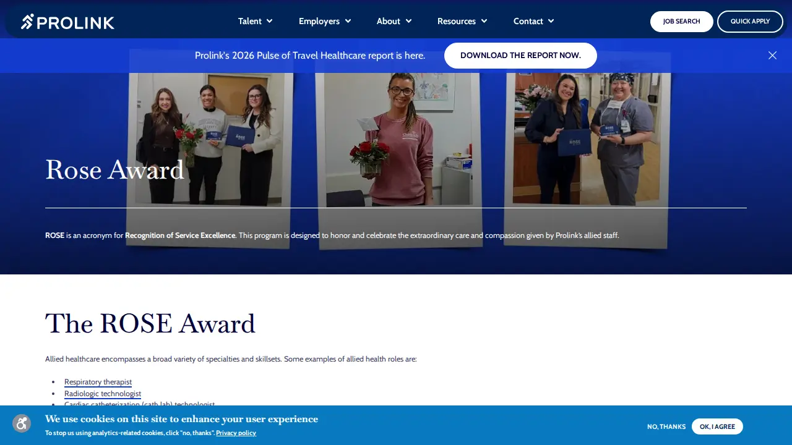Click the cookie notice heading text
Screen dimensions: 792x445
[181, 419]
